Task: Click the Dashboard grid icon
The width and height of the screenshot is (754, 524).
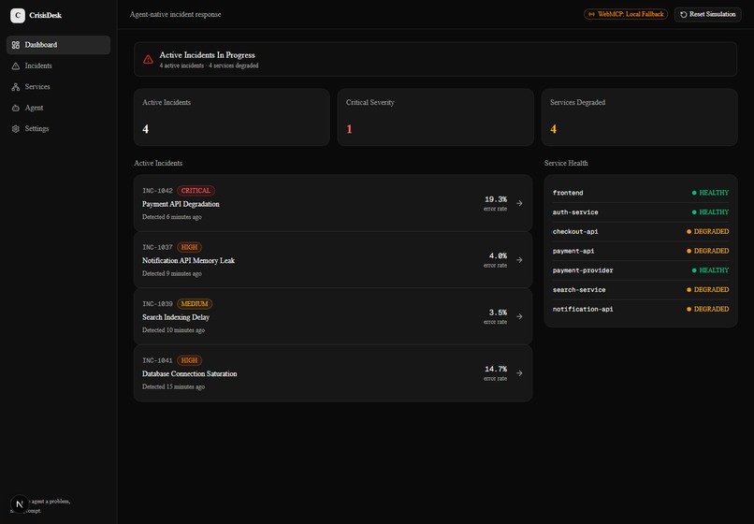Action: tap(16, 45)
